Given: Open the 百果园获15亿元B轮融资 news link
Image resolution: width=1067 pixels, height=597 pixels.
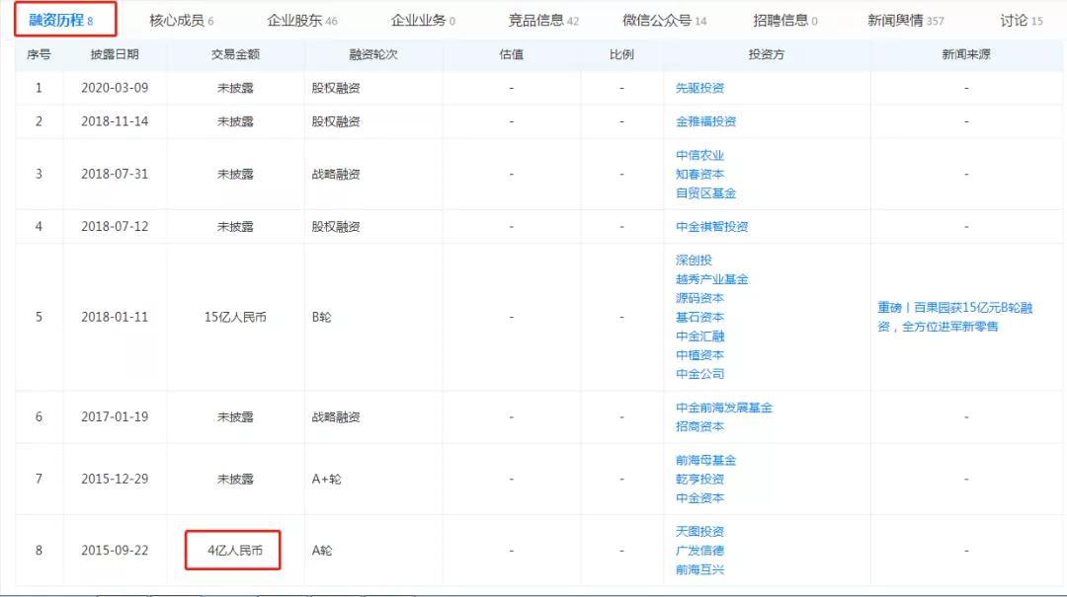Looking at the screenshot, I should coord(954,317).
